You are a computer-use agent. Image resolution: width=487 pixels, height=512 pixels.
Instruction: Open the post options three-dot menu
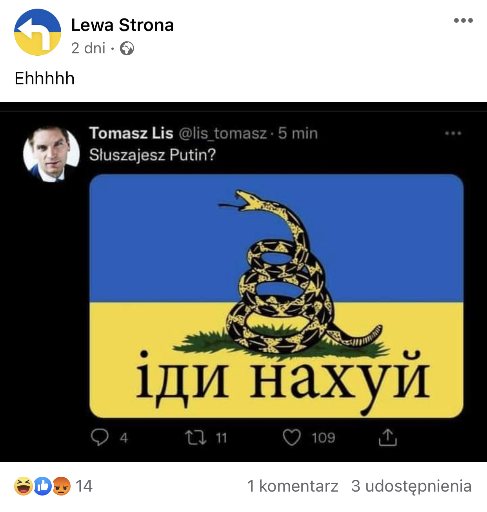point(463,20)
